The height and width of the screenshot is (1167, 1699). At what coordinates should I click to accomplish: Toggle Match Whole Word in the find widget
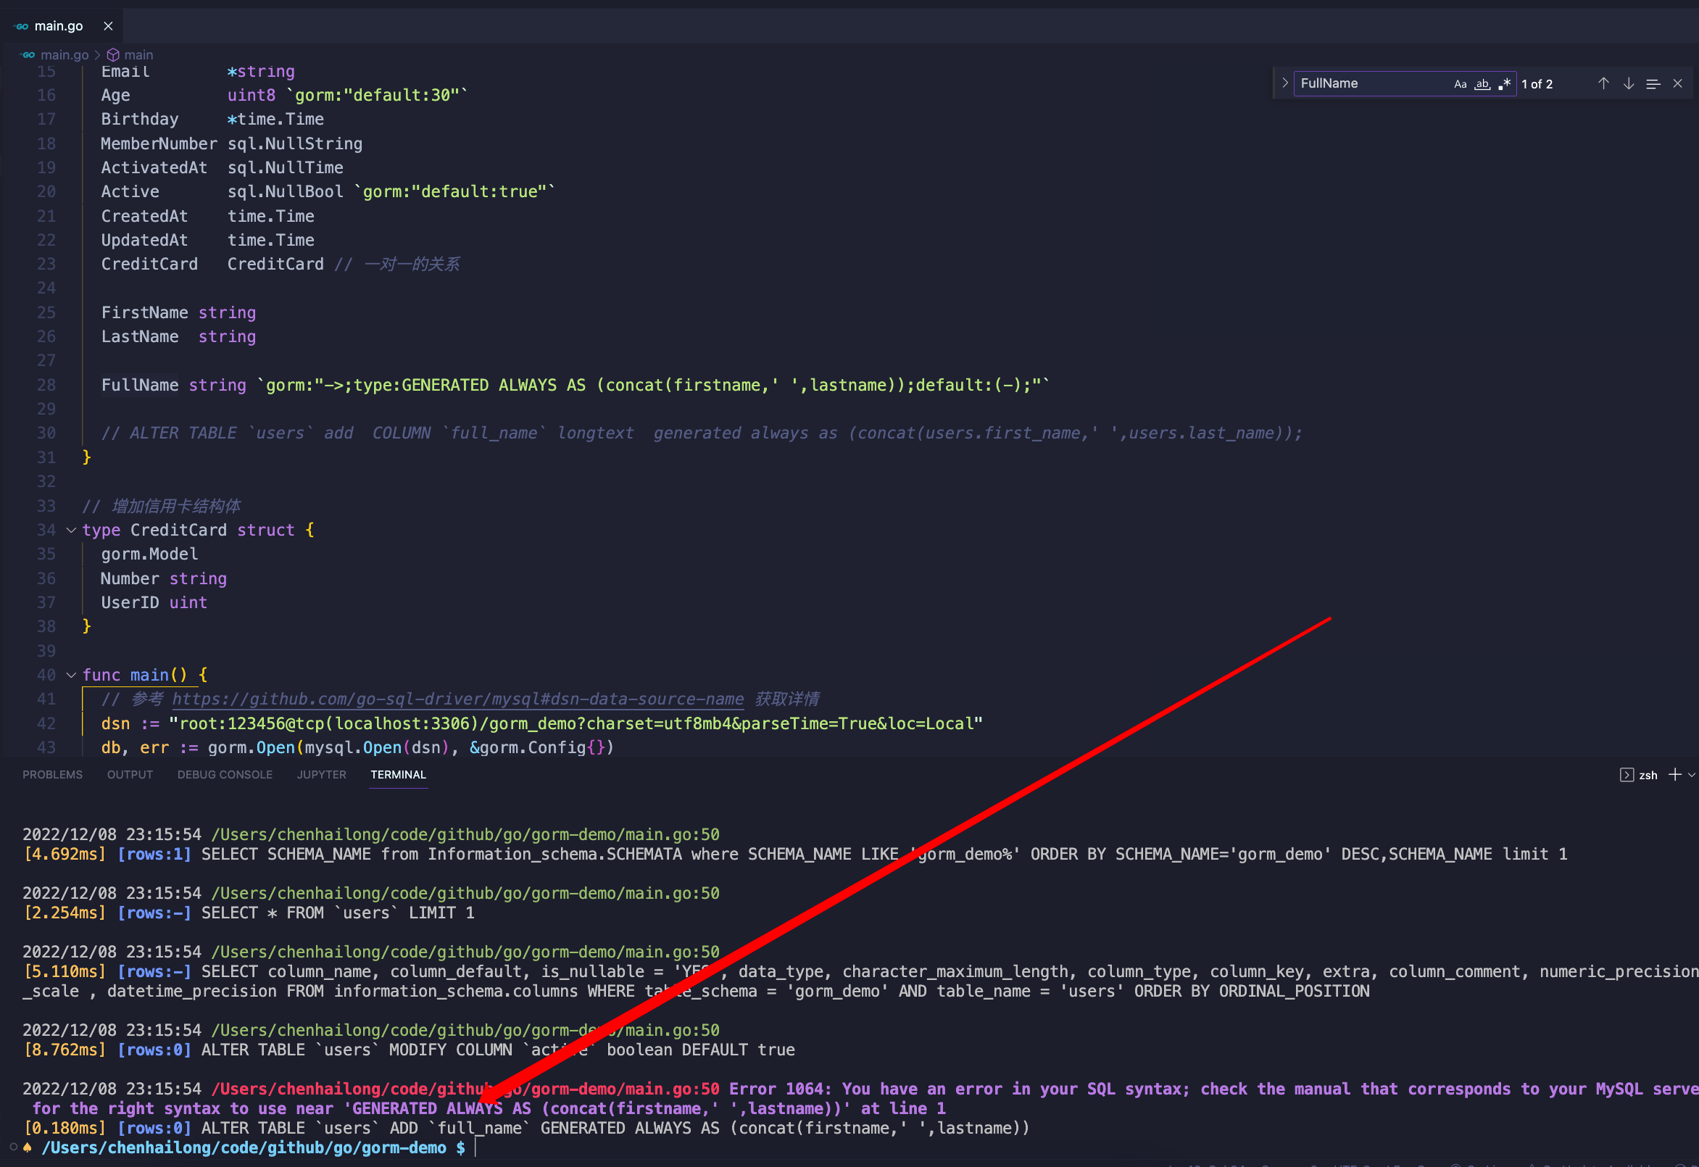tap(1482, 83)
